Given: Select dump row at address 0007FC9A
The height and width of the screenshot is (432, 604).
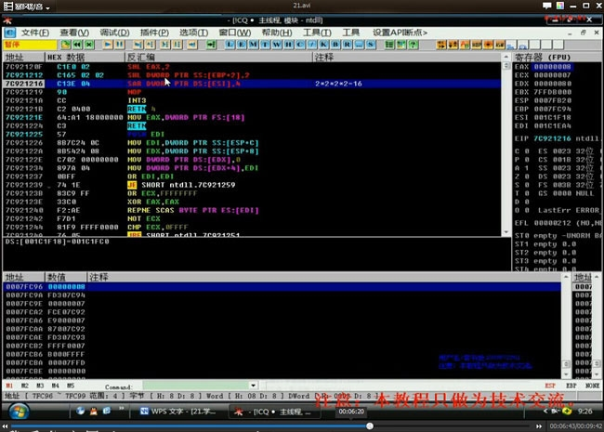Looking at the screenshot, I should (282, 295).
